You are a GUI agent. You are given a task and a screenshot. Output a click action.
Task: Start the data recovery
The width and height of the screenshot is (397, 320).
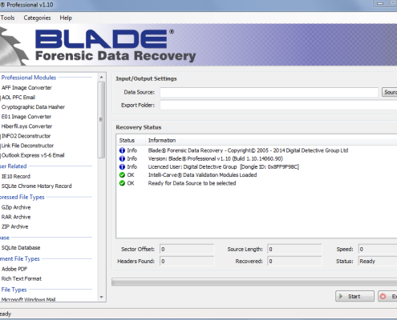[x=354, y=296]
